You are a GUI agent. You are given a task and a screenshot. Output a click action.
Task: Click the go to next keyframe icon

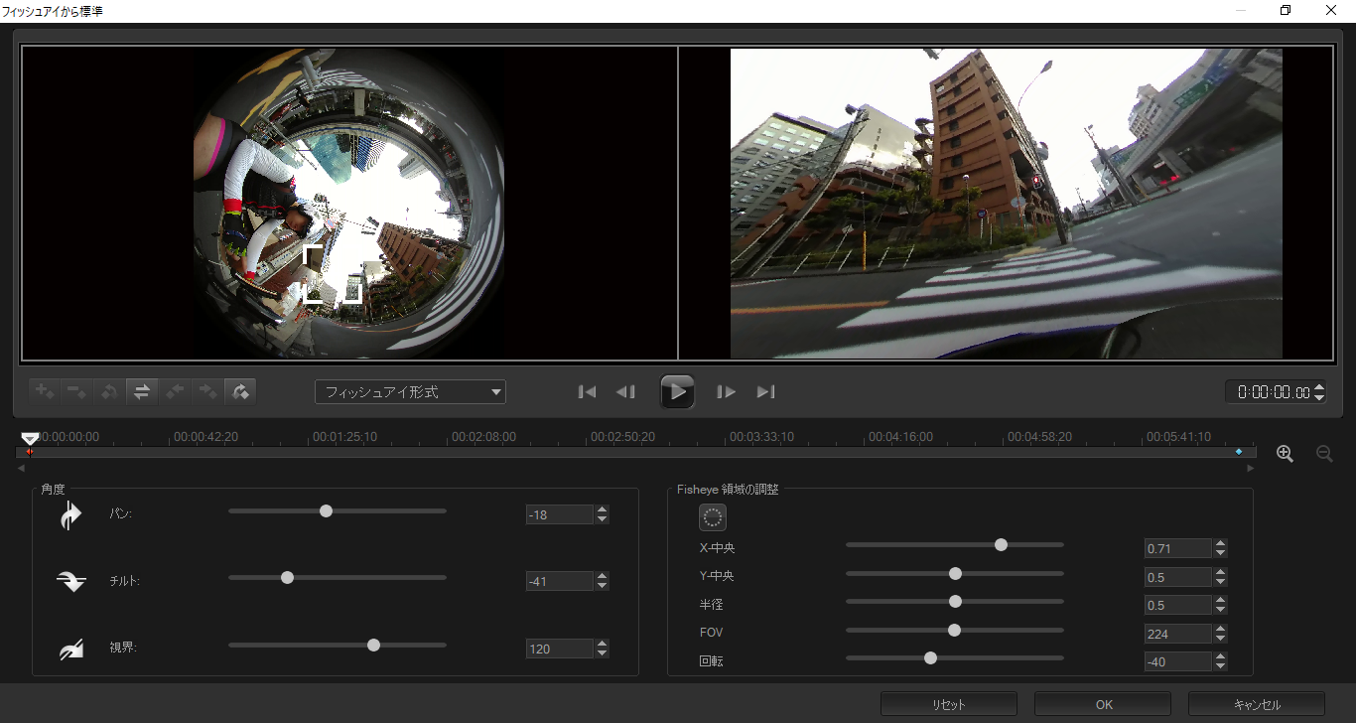click(207, 391)
